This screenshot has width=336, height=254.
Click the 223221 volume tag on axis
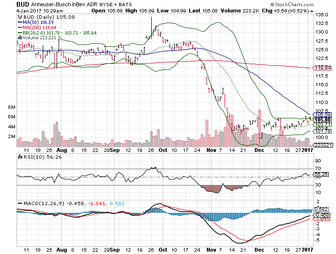pyautogui.click(x=324, y=145)
